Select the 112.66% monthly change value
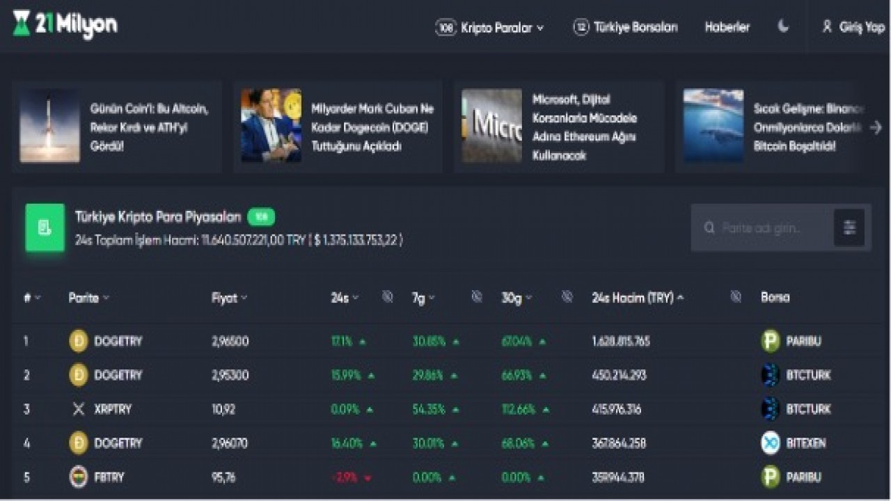 pyautogui.click(x=517, y=409)
